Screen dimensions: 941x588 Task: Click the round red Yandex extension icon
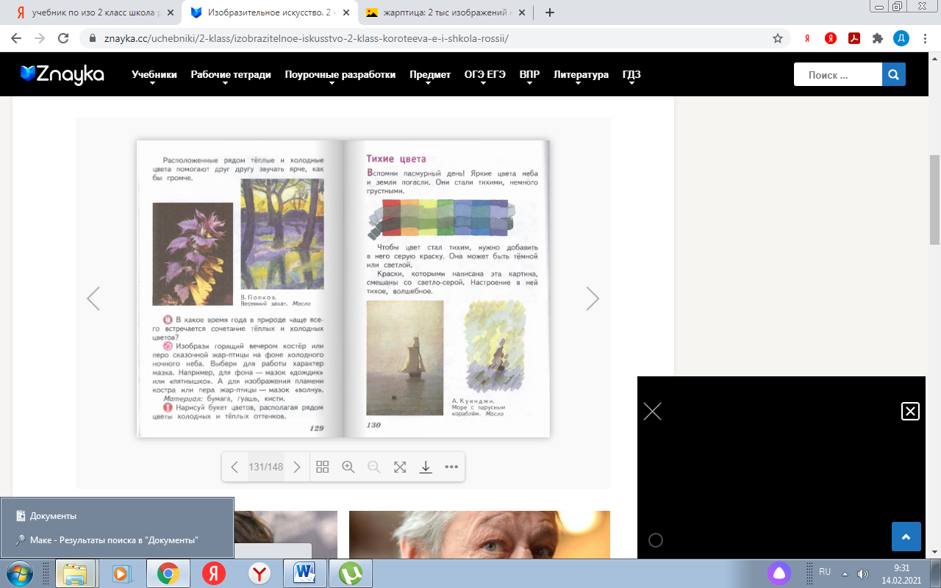[x=831, y=38]
